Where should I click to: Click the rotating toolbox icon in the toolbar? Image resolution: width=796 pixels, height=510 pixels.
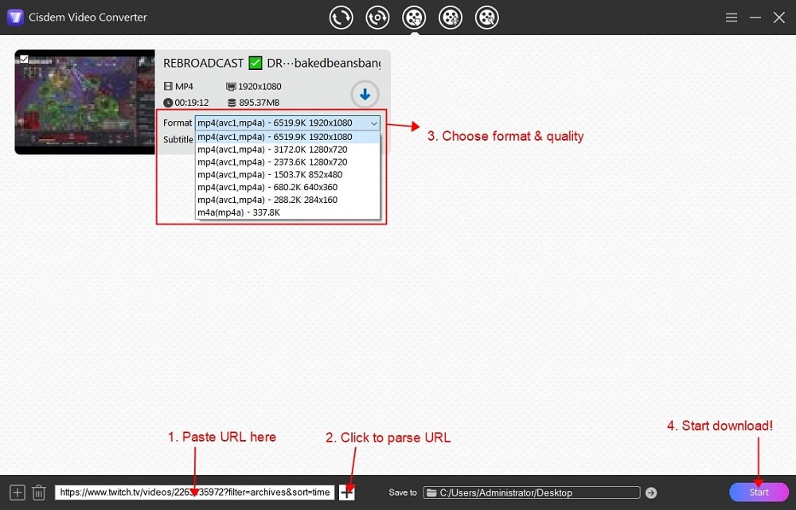(377, 17)
